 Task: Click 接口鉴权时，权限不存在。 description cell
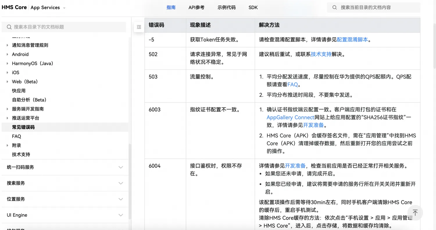coord(221,194)
